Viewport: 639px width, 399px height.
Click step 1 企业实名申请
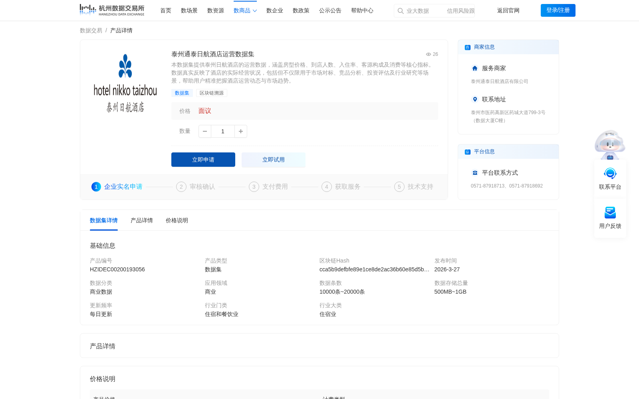pyautogui.click(x=117, y=187)
